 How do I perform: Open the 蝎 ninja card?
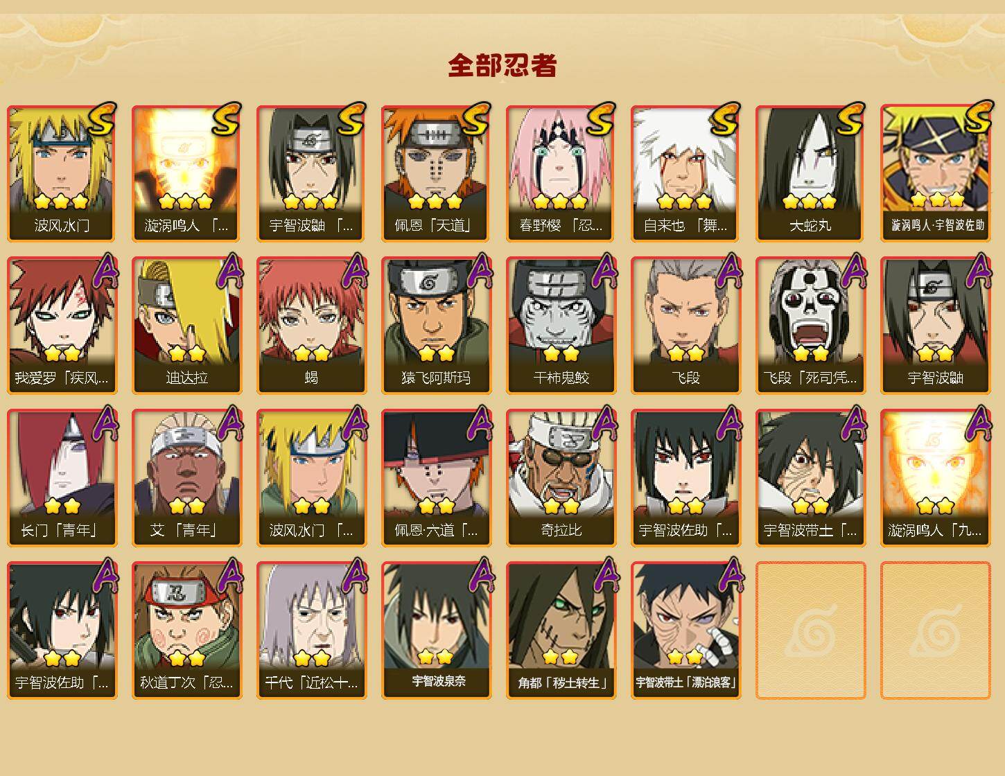(312, 326)
